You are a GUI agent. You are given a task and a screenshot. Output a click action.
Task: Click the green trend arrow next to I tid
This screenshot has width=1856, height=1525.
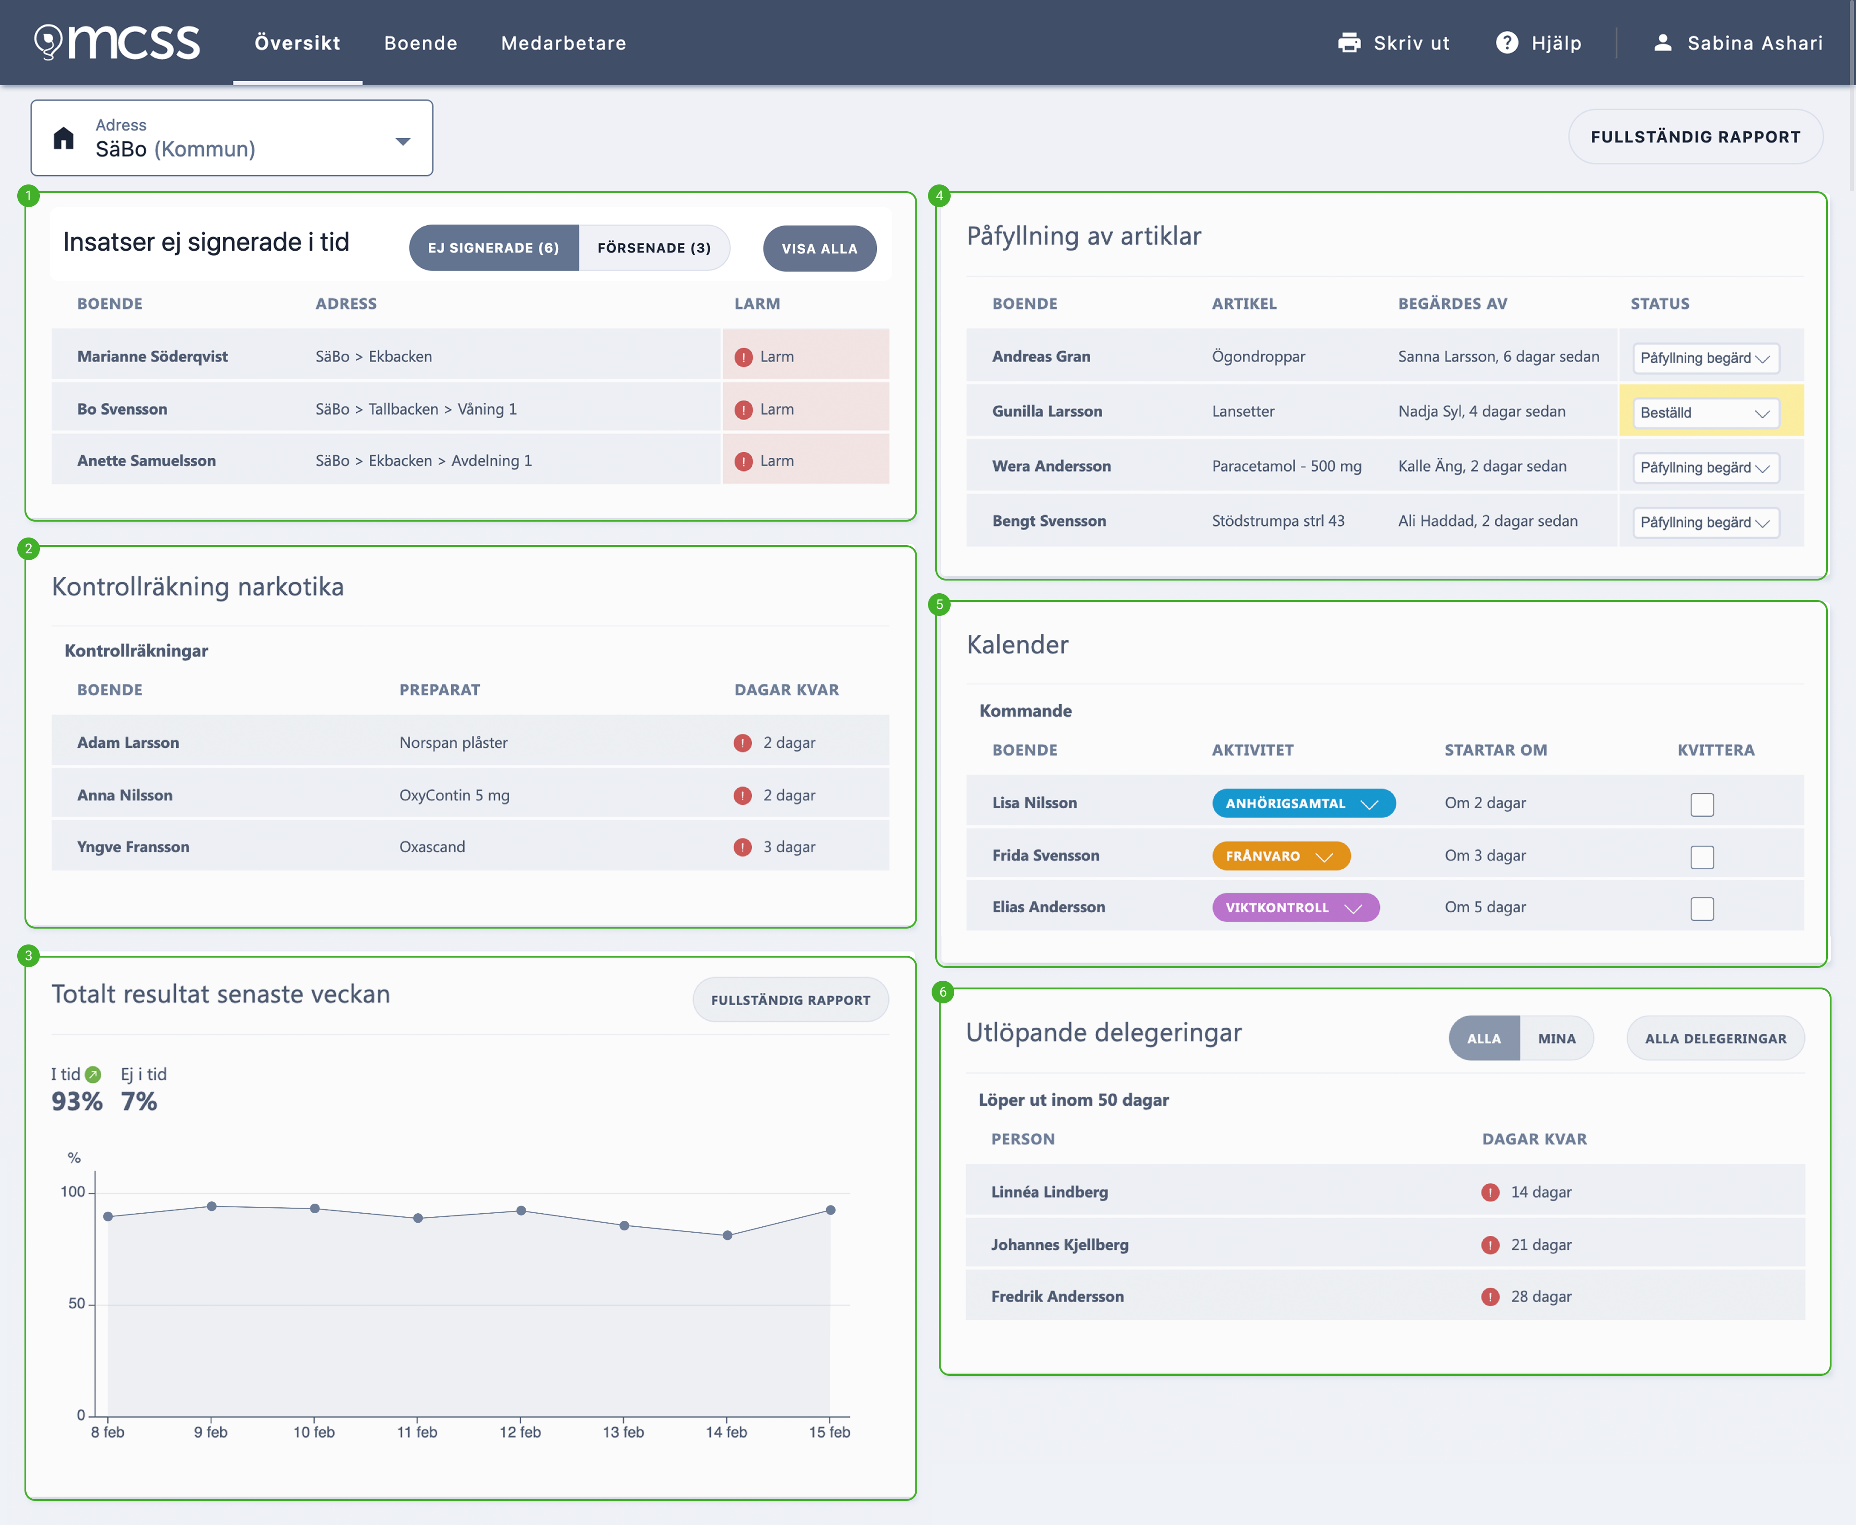coord(93,1075)
